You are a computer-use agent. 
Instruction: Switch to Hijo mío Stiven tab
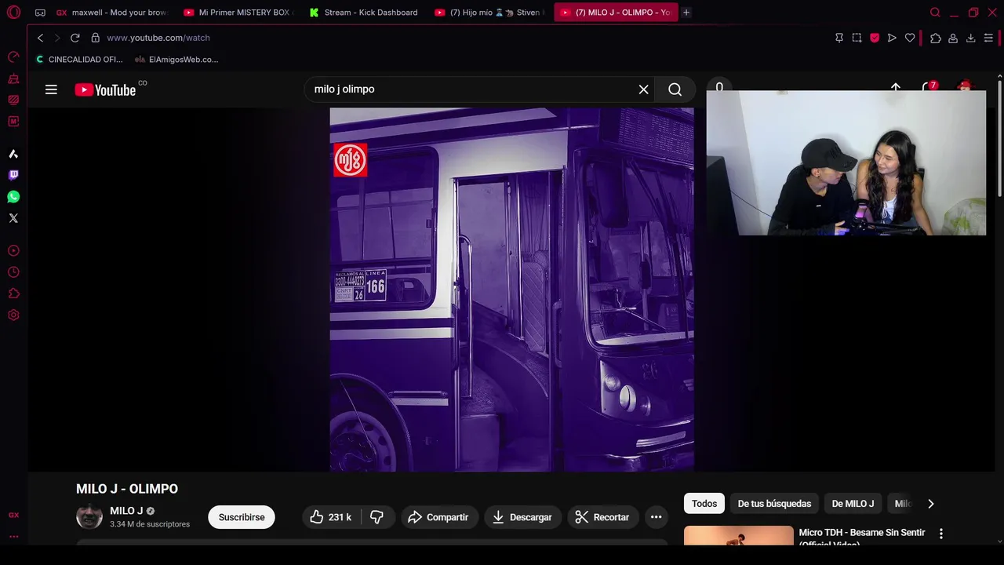tap(490, 13)
